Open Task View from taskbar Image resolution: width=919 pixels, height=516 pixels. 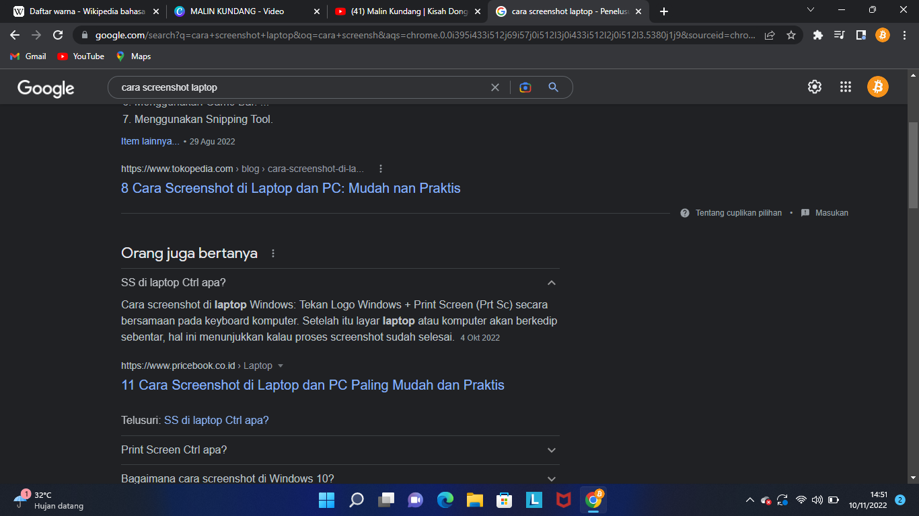point(386,500)
